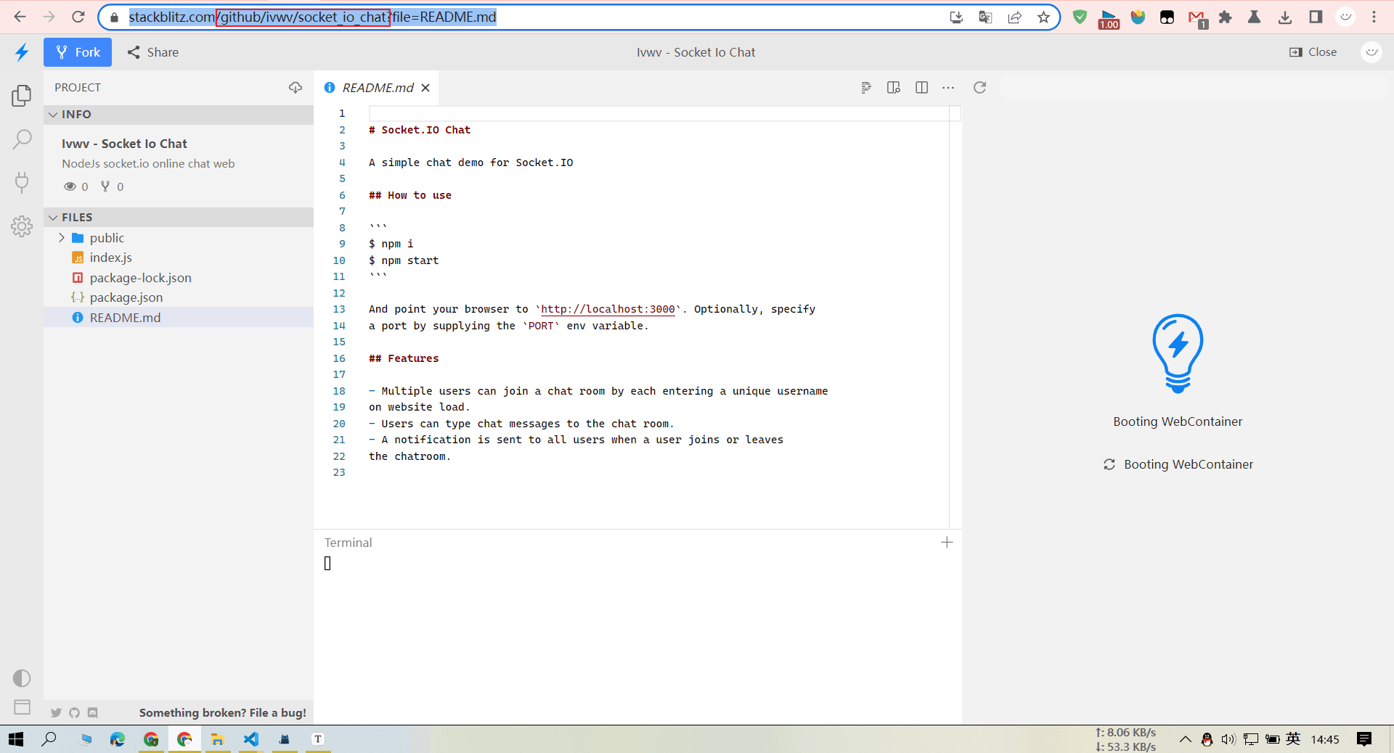Open the GitHub icon in footer

[74, 713]
